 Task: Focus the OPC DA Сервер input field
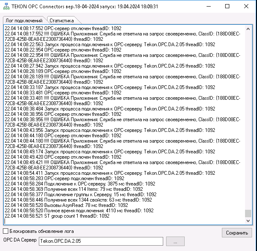pyautogui.click(x=100, y=241)
